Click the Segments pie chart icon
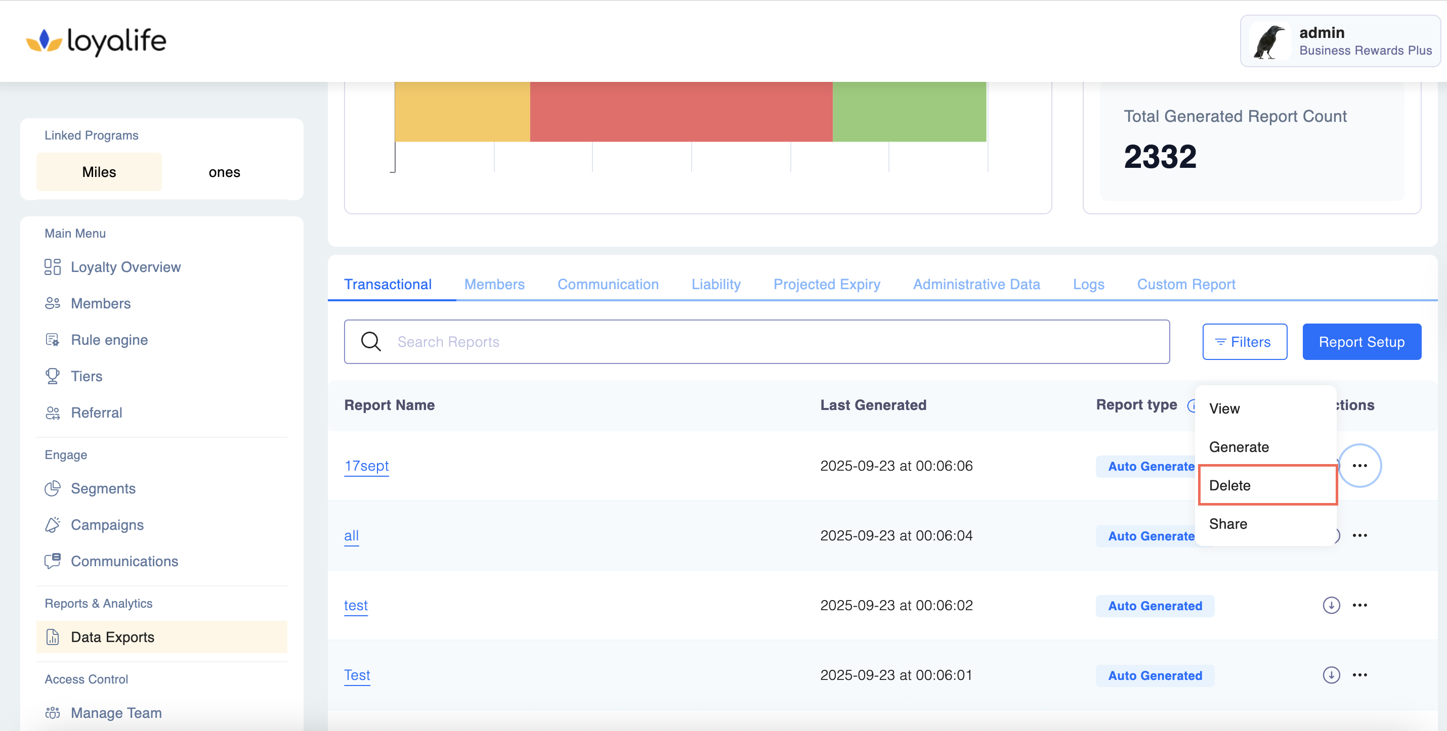Image resolution: width=1447 pixels, height=731 pixels. 52,488
